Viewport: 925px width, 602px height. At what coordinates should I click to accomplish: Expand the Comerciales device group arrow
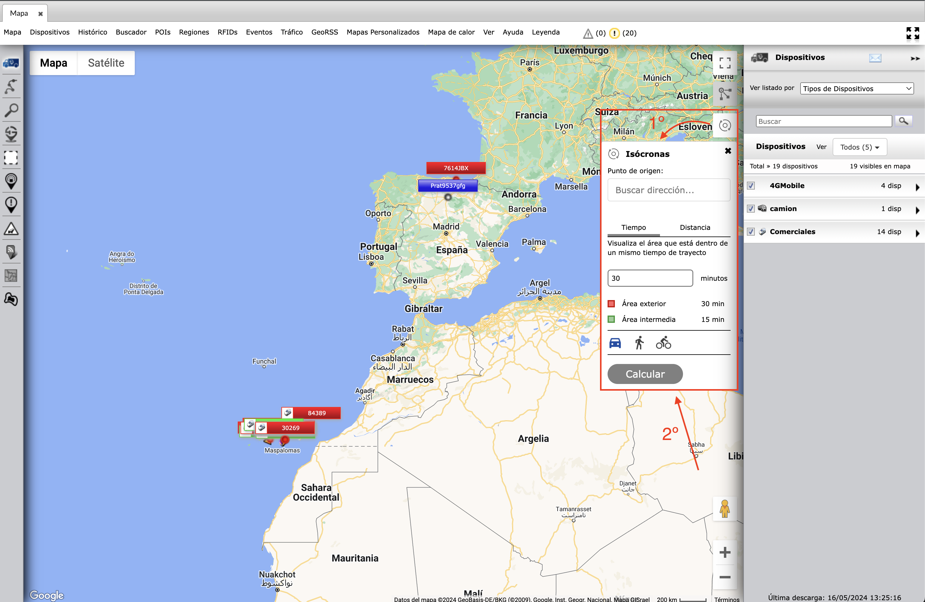[917, 233]
